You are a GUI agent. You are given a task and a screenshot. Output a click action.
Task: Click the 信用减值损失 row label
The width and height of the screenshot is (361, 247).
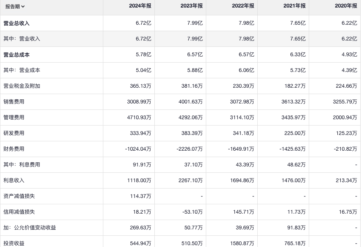pos(19,212)
